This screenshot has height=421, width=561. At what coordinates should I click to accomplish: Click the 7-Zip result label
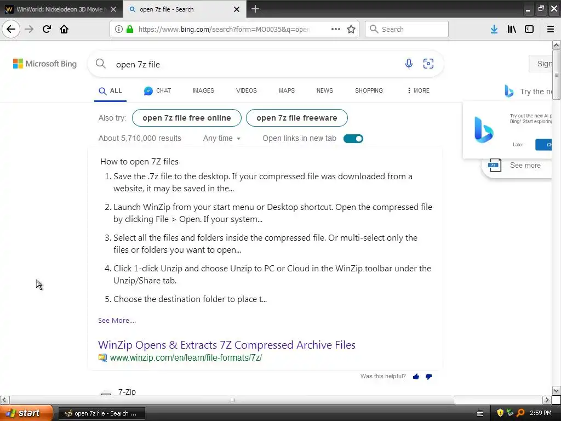[x=127, y=391]
